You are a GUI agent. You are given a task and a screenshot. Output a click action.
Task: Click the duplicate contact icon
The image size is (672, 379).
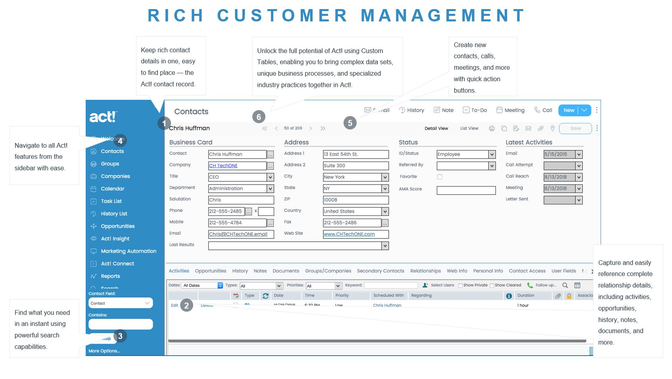[504, 128]
